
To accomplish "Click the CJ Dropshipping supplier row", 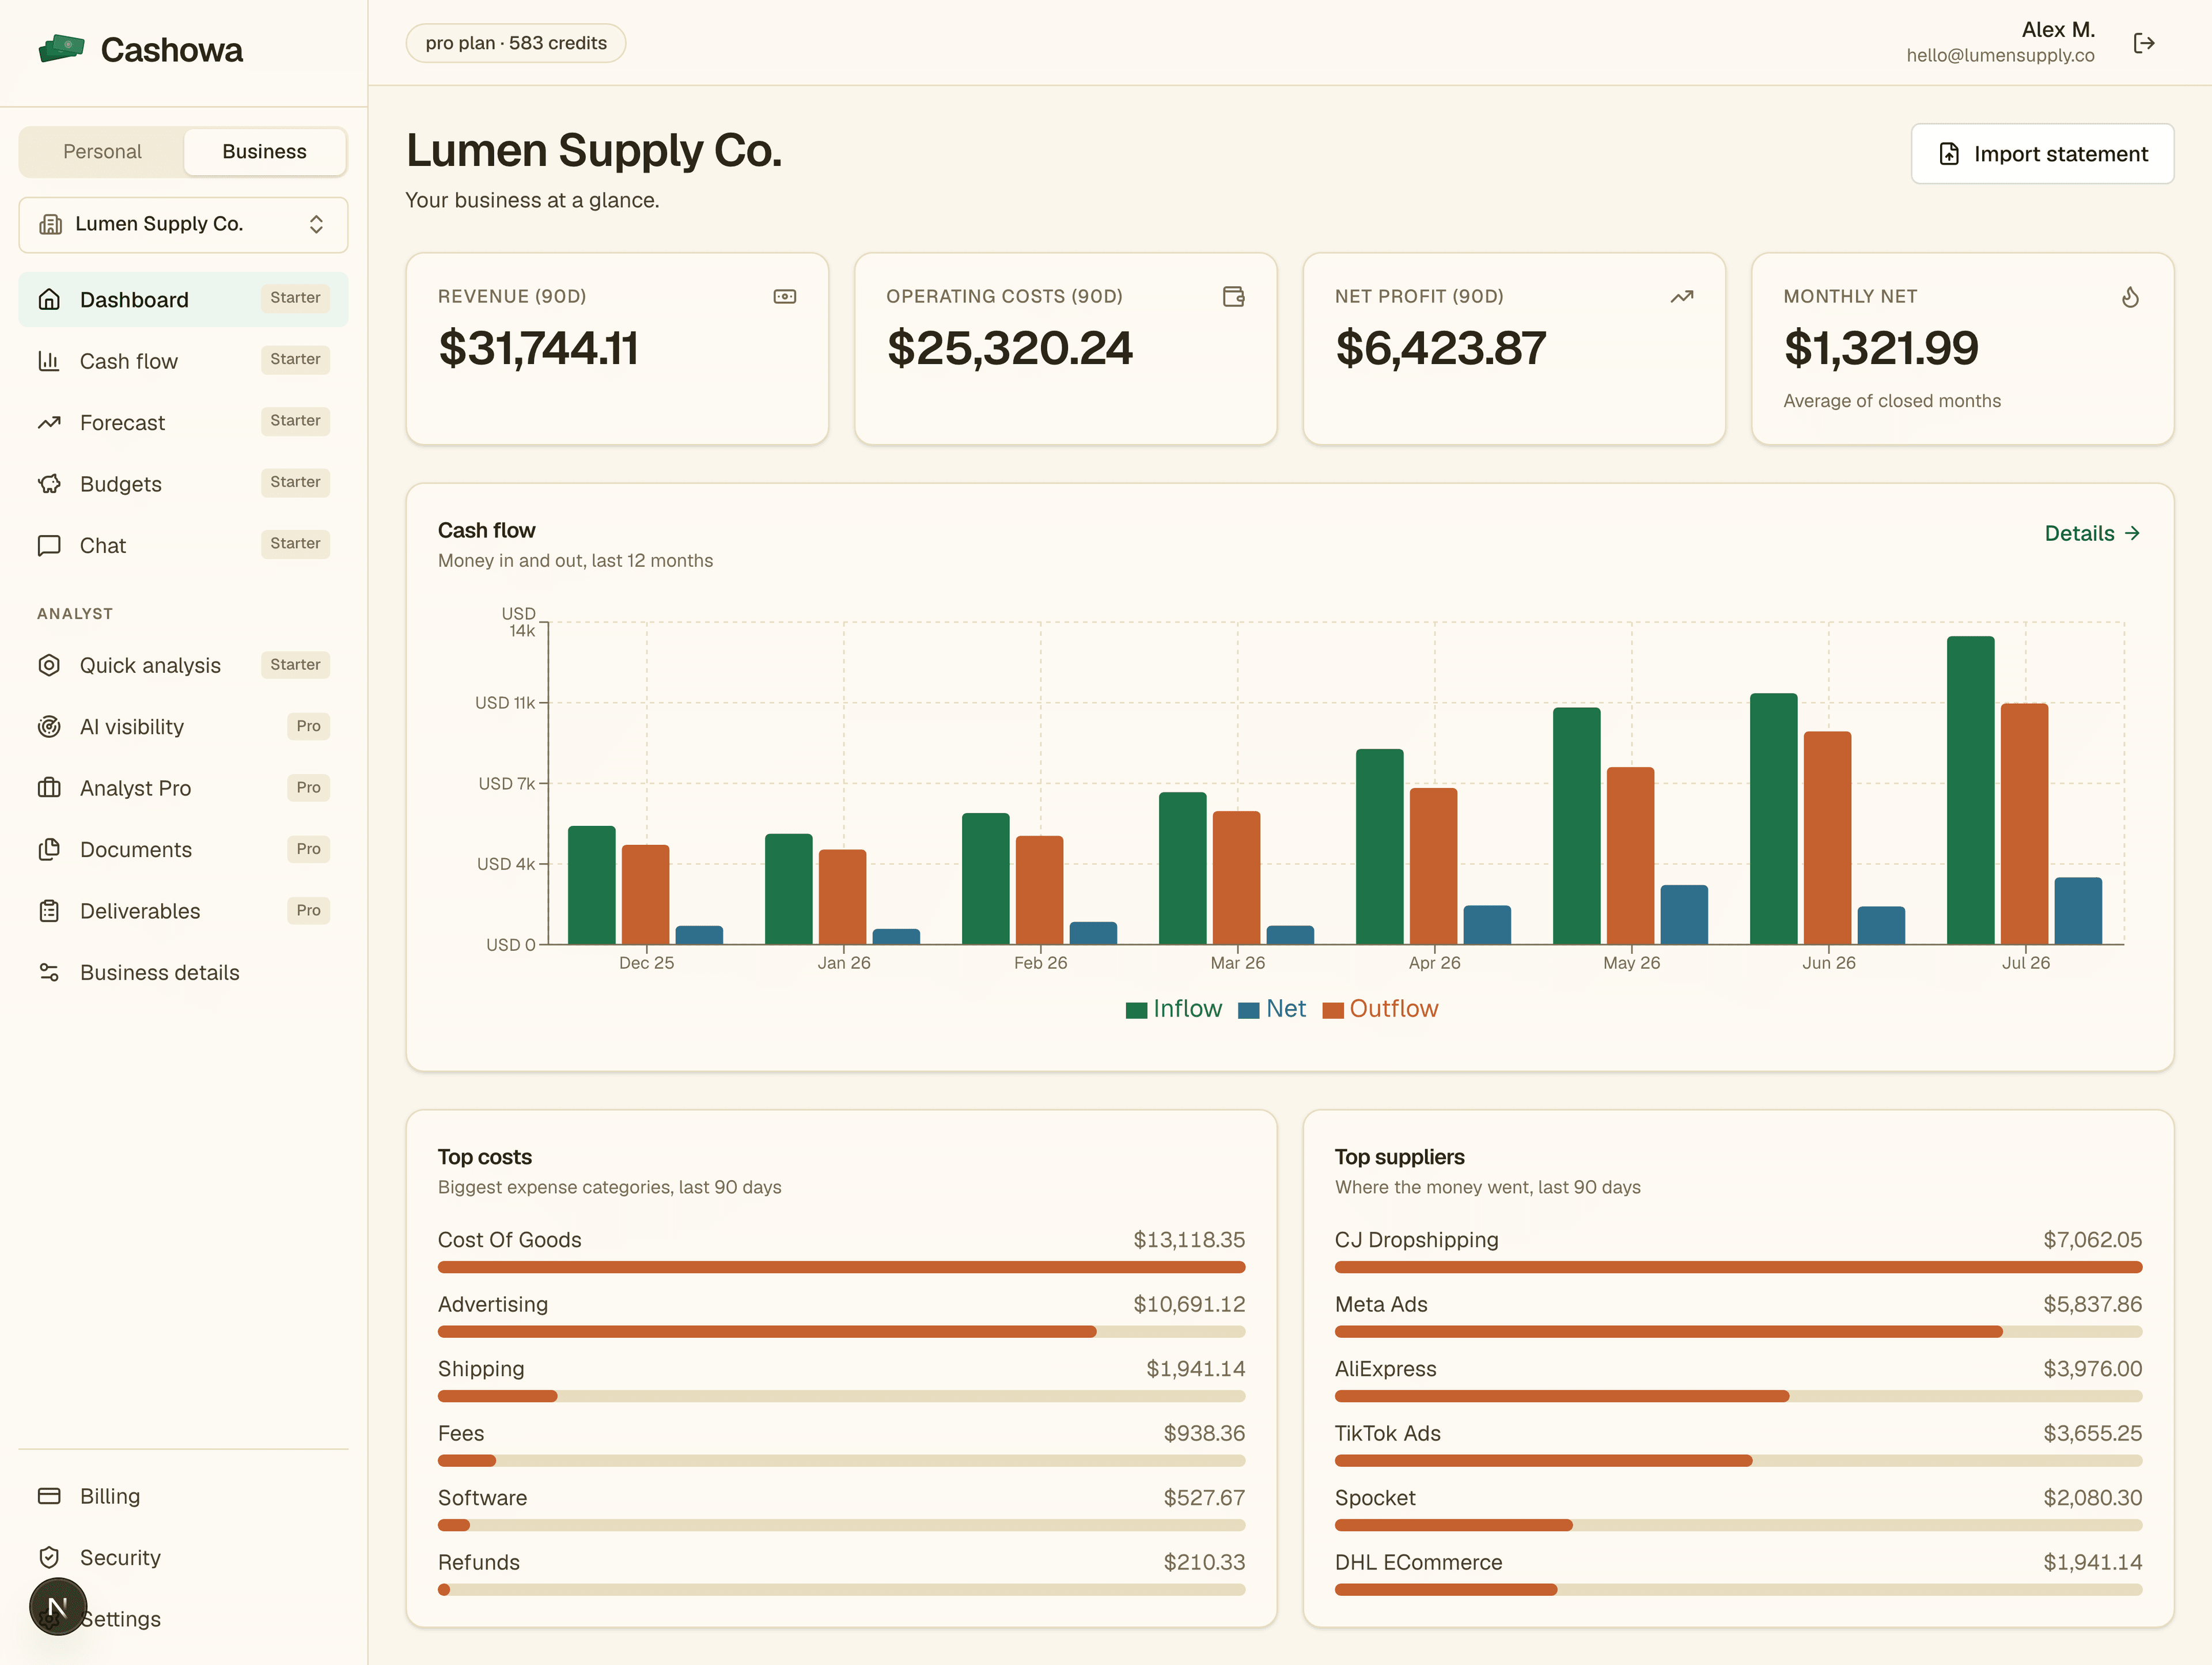I will [1738, 1250].
